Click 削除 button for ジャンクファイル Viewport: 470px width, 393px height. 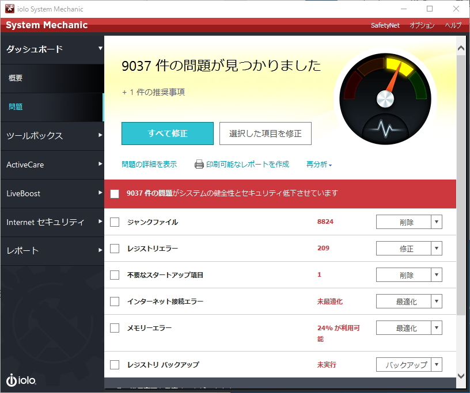404,222
